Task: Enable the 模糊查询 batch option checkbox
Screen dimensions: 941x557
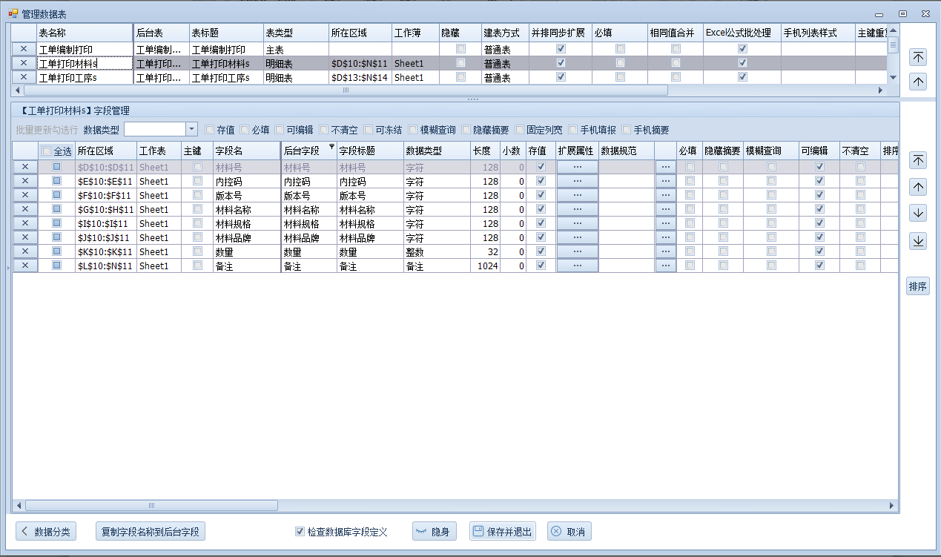Action: [413, 130]
